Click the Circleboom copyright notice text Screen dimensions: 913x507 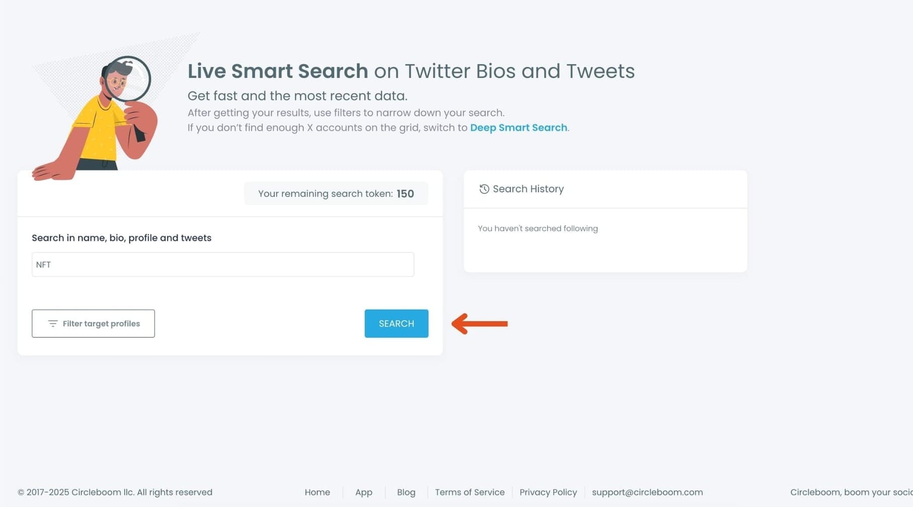point(115,492)
